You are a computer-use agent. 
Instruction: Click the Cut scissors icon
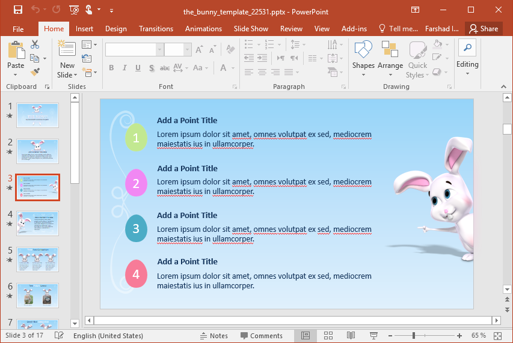point(35,44)
